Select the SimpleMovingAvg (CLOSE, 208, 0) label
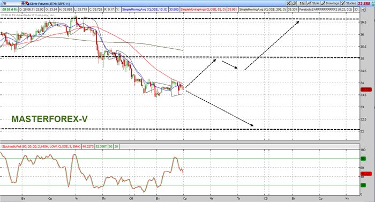The width and height of the screenshot is (375, 202). coord(262,10)
